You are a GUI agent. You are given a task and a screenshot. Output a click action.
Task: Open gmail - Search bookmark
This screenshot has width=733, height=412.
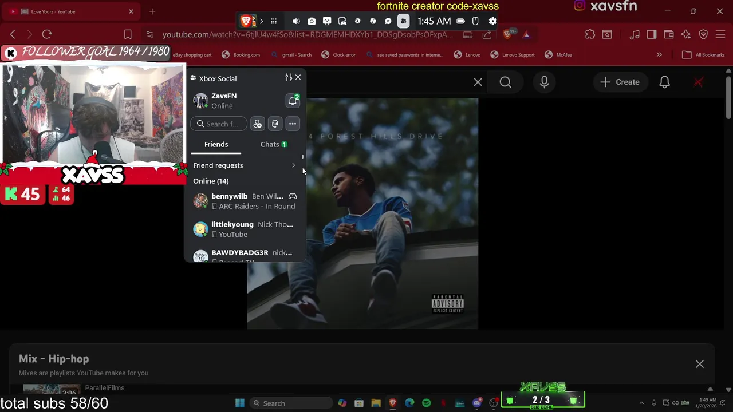[x=291, y=55]
